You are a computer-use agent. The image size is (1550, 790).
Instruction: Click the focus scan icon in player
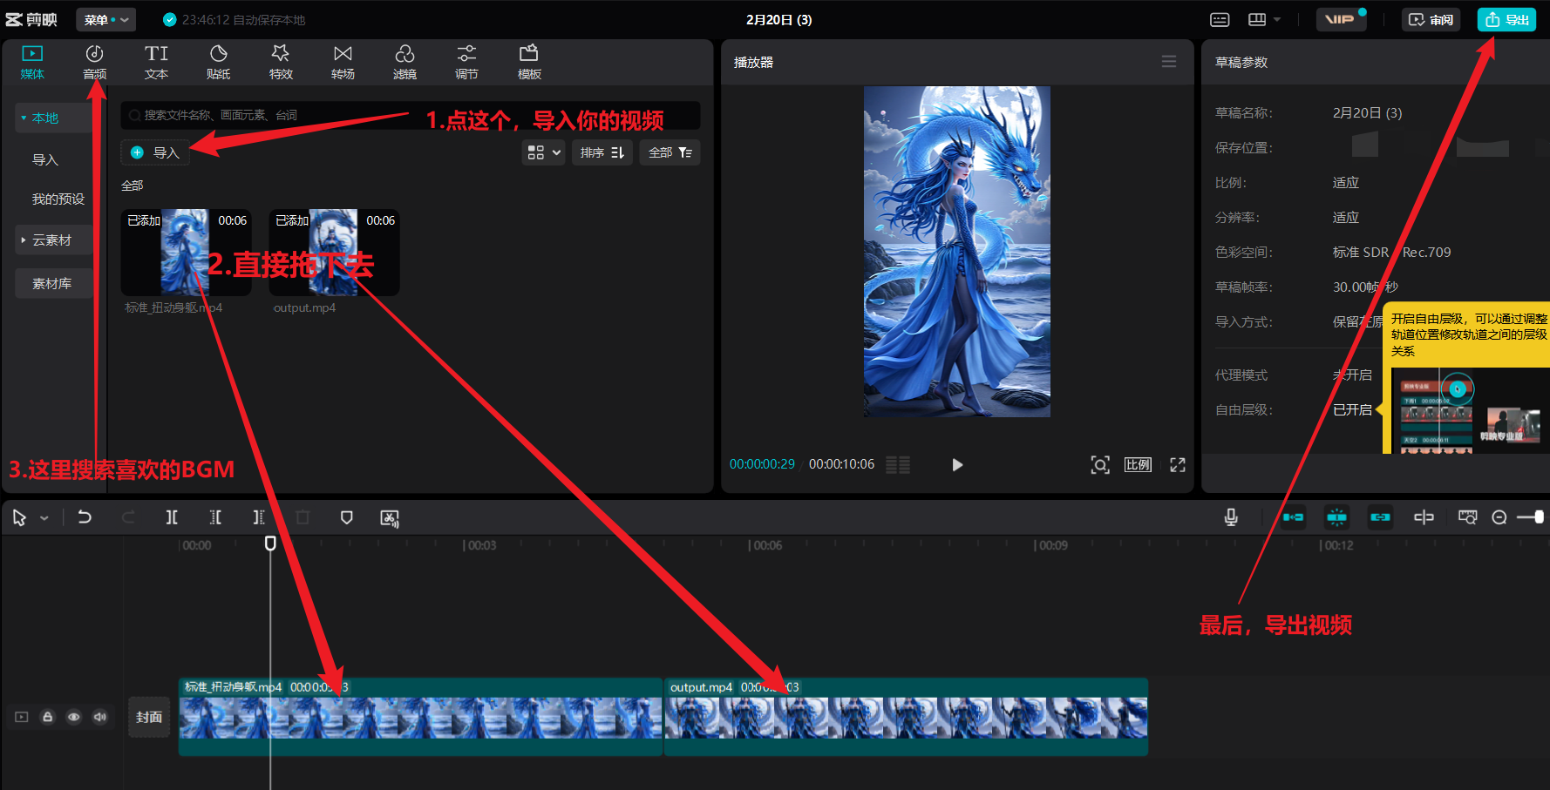point(1100,464)
